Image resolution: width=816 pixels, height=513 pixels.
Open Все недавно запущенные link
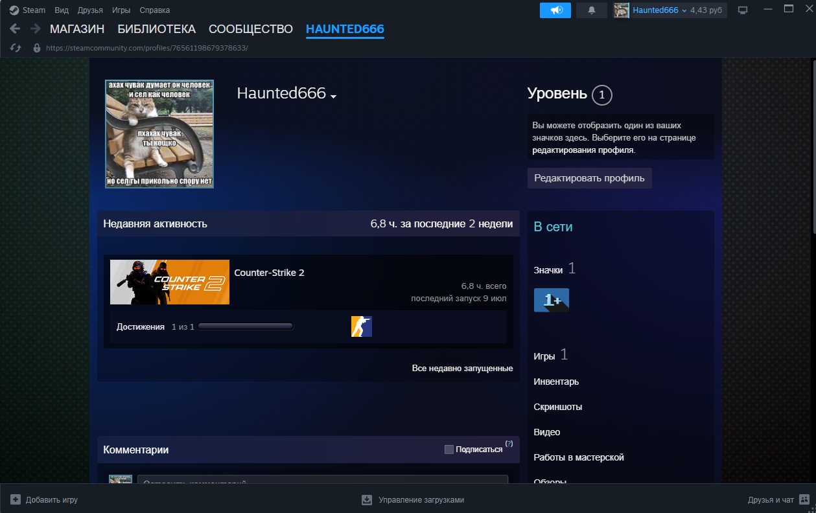tap(462, 368)
